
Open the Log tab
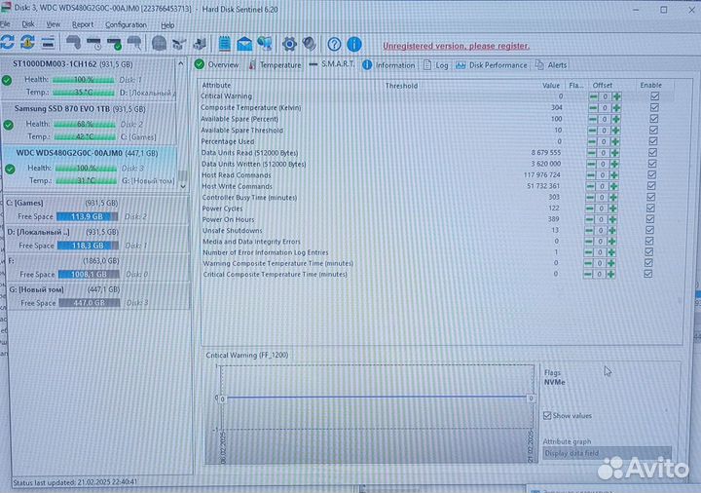click(x=435, y=65)
